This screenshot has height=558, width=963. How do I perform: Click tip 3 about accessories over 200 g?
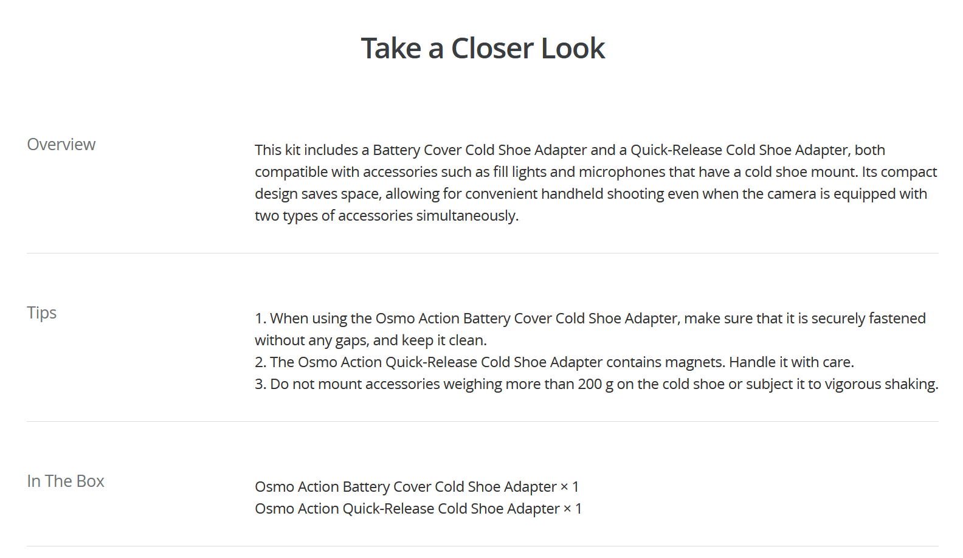click(x=596, y=384)
